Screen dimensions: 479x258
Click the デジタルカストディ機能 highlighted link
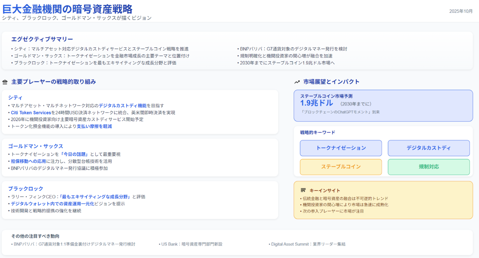(x=123, y=106)
